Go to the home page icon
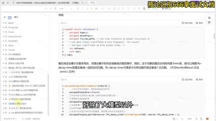 pos(3,3)
